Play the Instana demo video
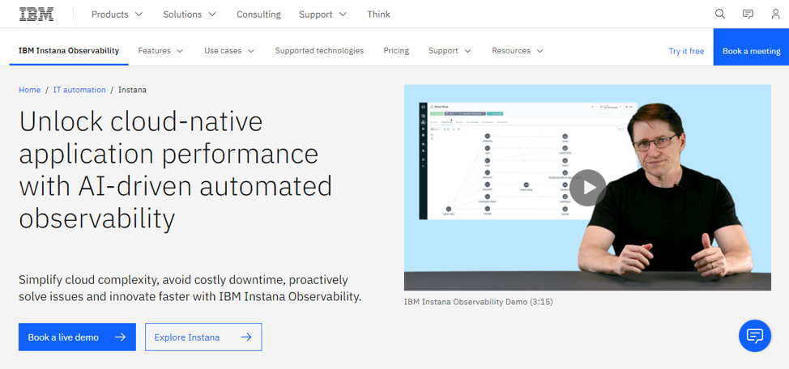This screenshot has height=369, width=789. pyautogui.click(x=588, y=188)
